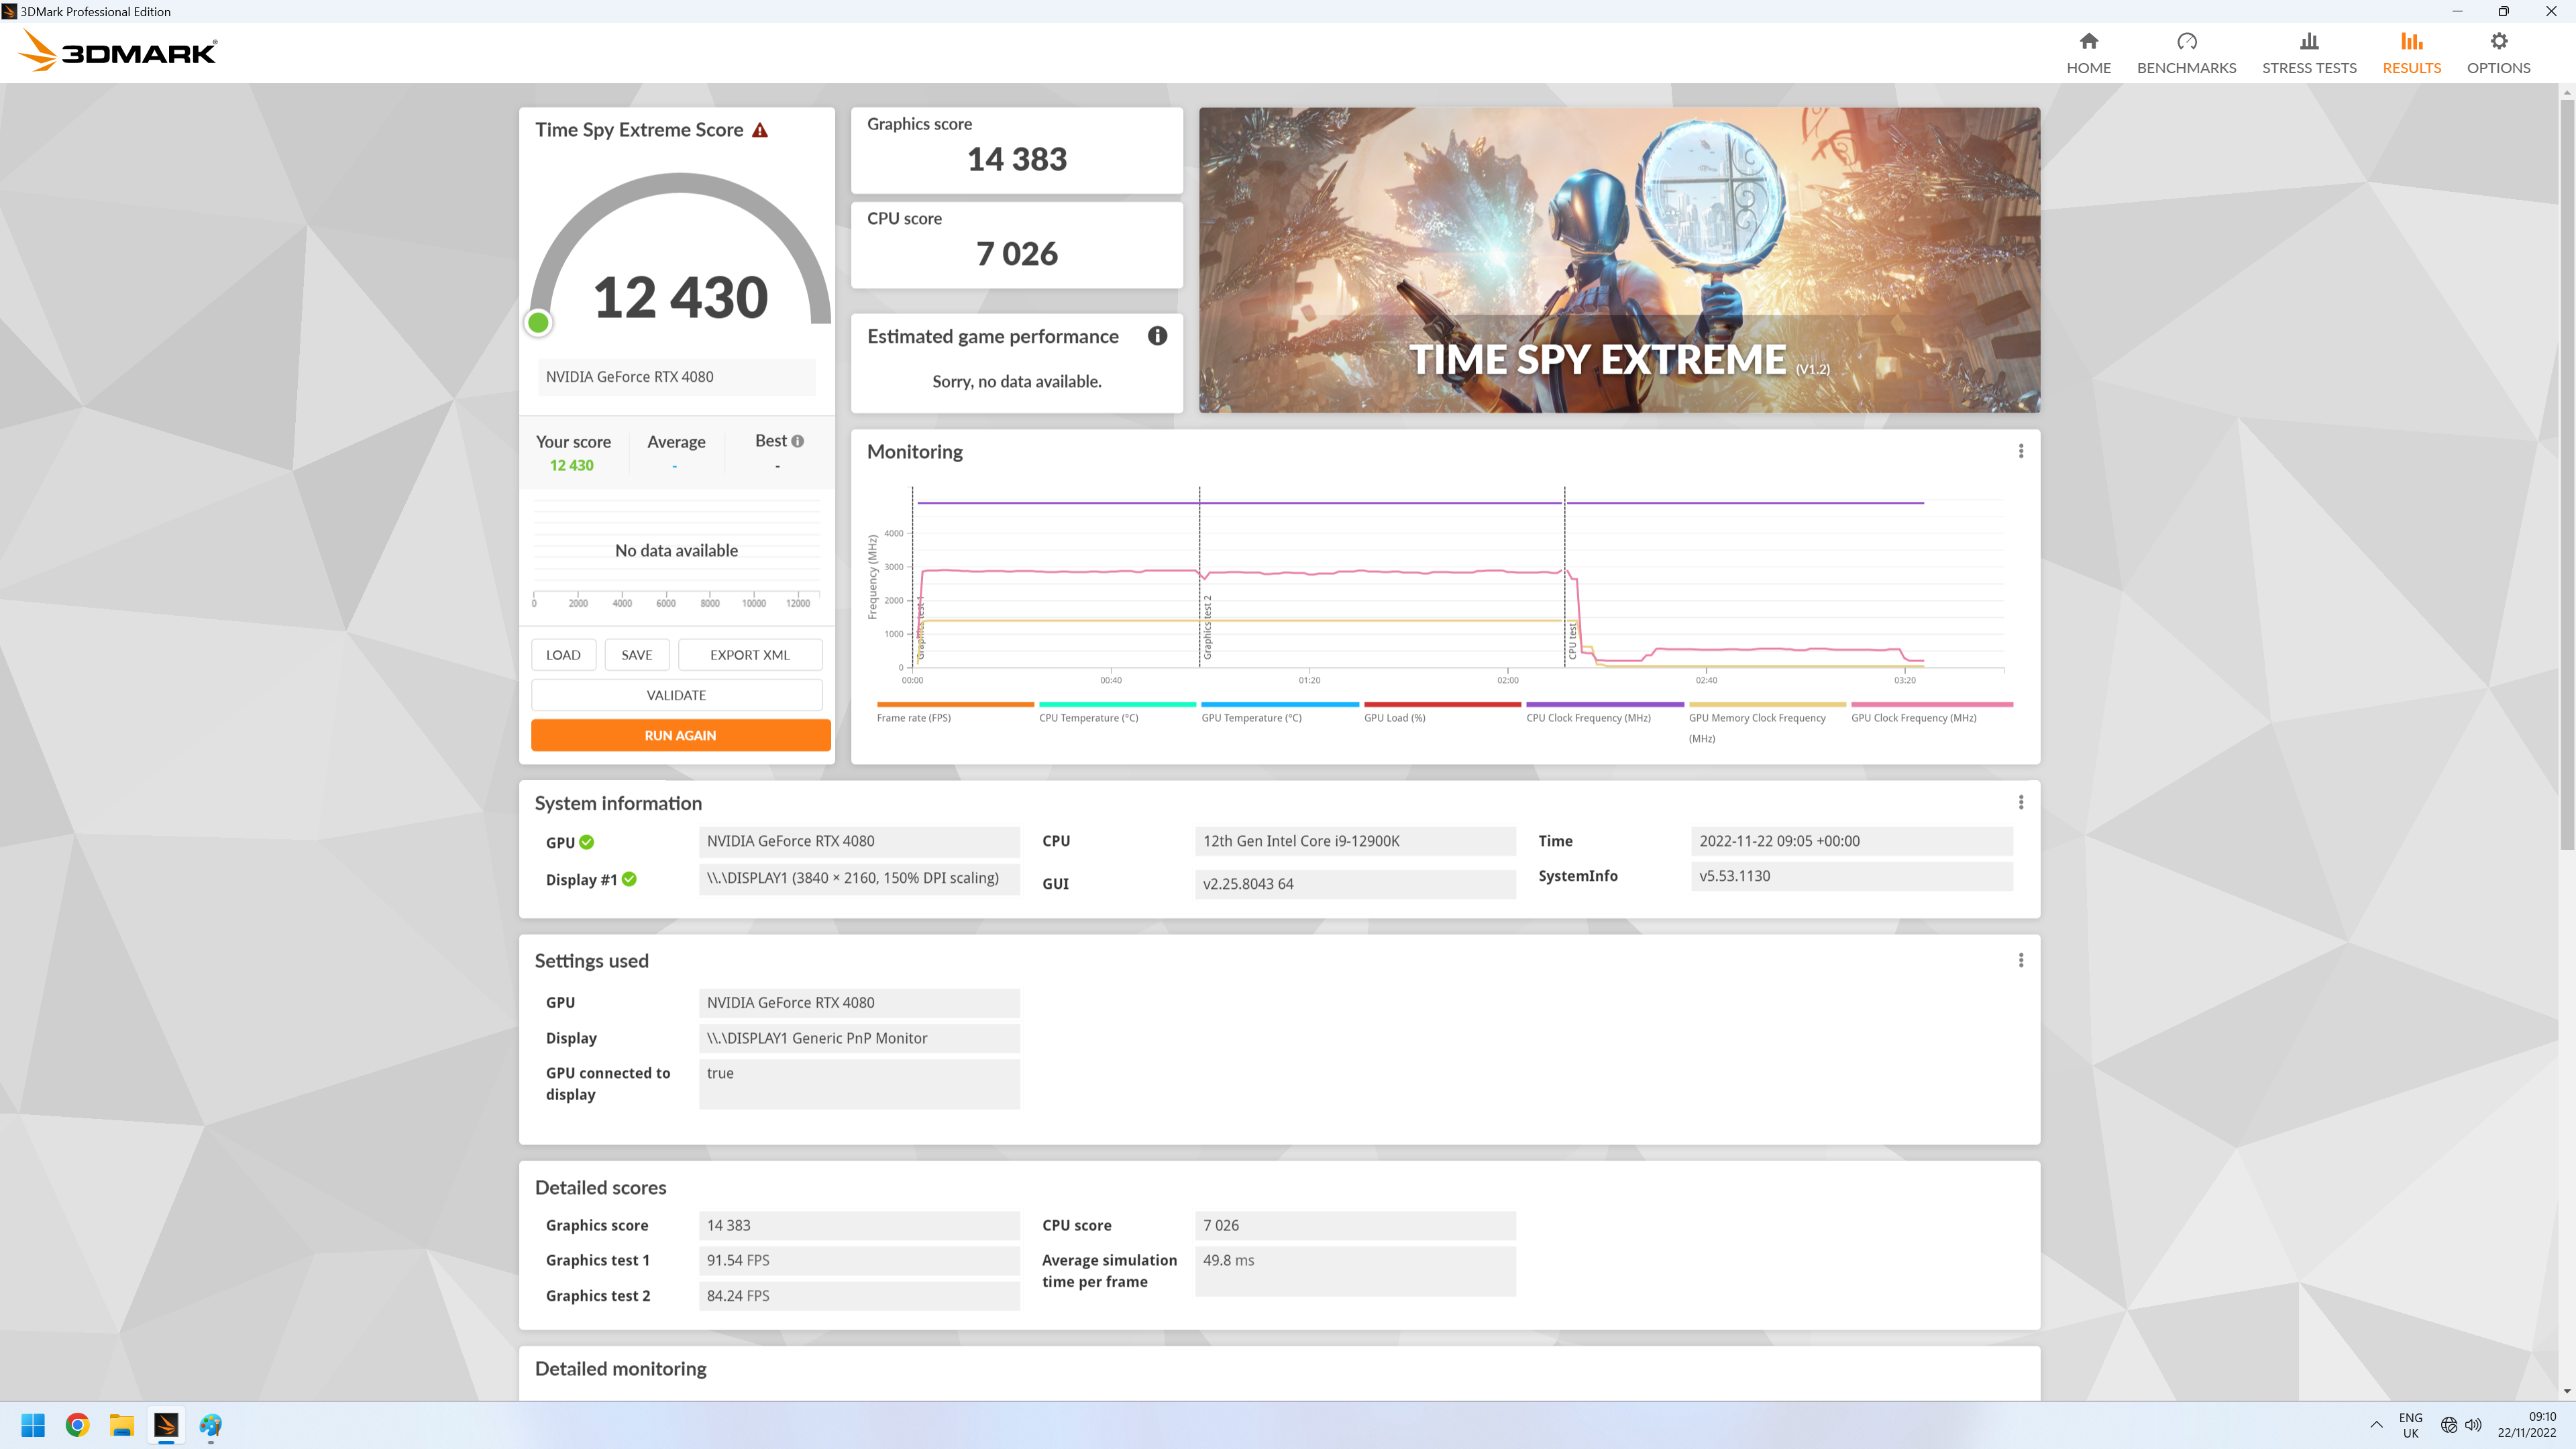Toggle Frame rate (FPS) legend series

[x=913, y=718]
